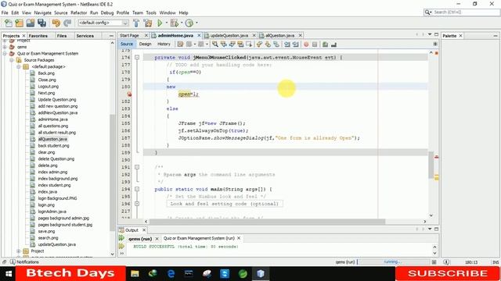Select the Quiz or Exam Management System (run) output tab

(x=199, y=238)
